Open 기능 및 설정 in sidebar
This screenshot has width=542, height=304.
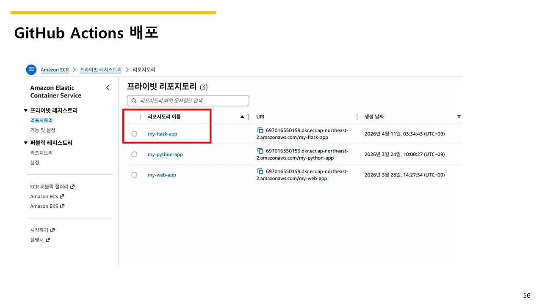(x=43, y=130)
